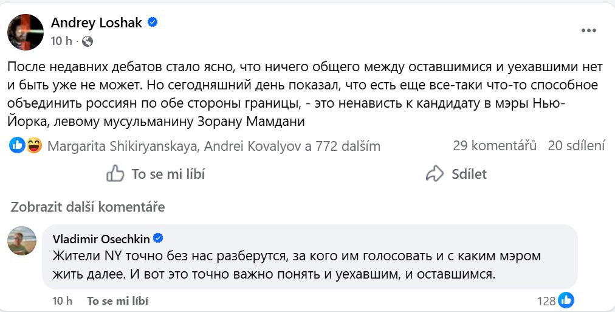Like Osechkin's comment via 'To se mi líbí'
Screen dimensions: 615x312
[x=117, y=300]
